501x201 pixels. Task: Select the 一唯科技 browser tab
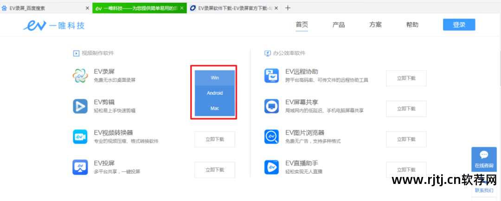pyautogui.click(x=140, y=8)
